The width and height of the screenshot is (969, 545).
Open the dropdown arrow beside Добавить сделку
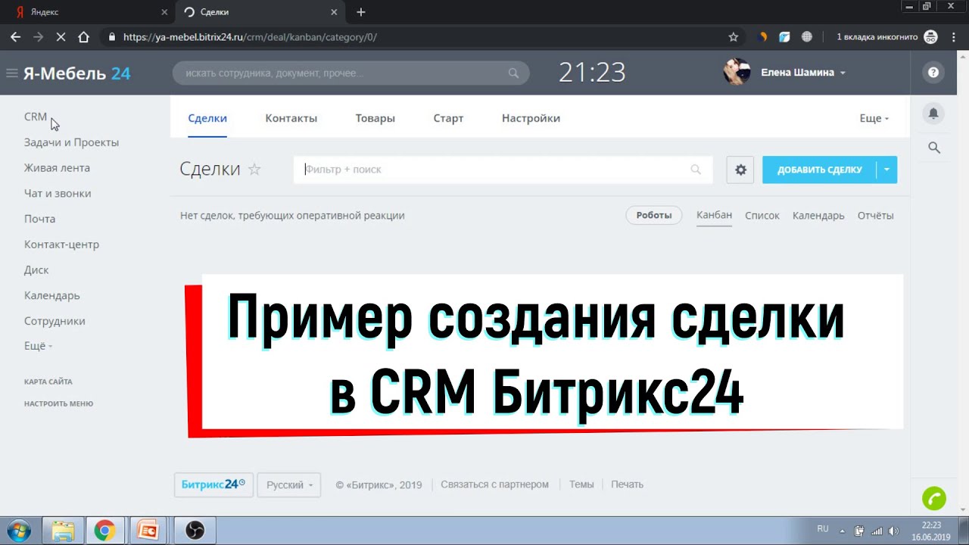coord(886,170)
